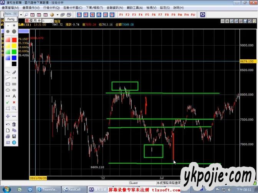
Task: Expand the dropdown arrow left of the magnifier
Action: point(22,15)
